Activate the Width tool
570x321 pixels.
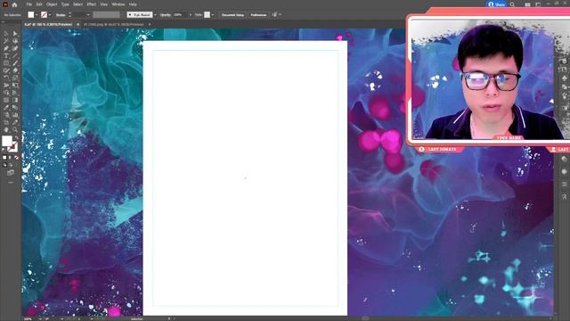(x=6, y=85)
